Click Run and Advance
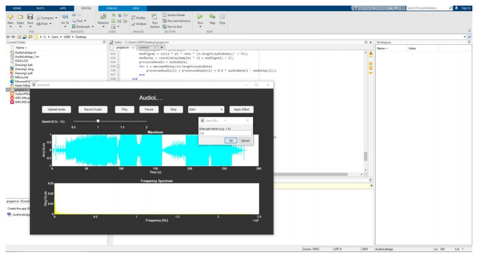478x277 pixels. pos(176,21)
